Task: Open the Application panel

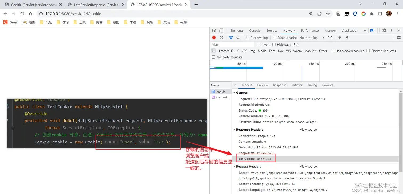Action: (350, 31)
